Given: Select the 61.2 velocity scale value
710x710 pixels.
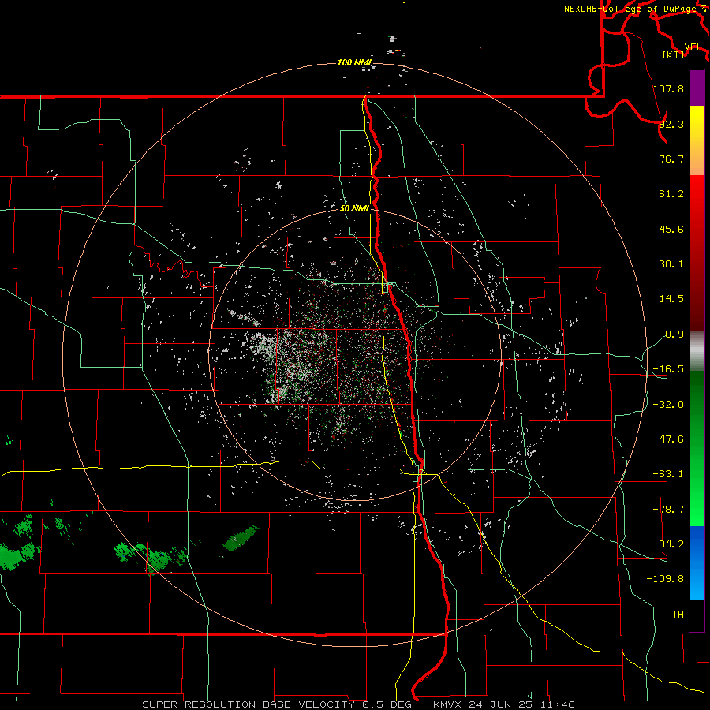Looking at the screenshot, I should (x=671, y=194).
